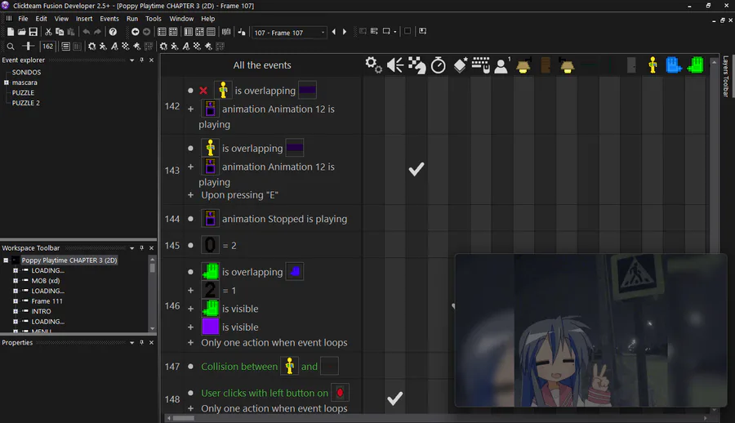
Task: Cut selection with the scissors icon
Action: [x=48, y=32]
